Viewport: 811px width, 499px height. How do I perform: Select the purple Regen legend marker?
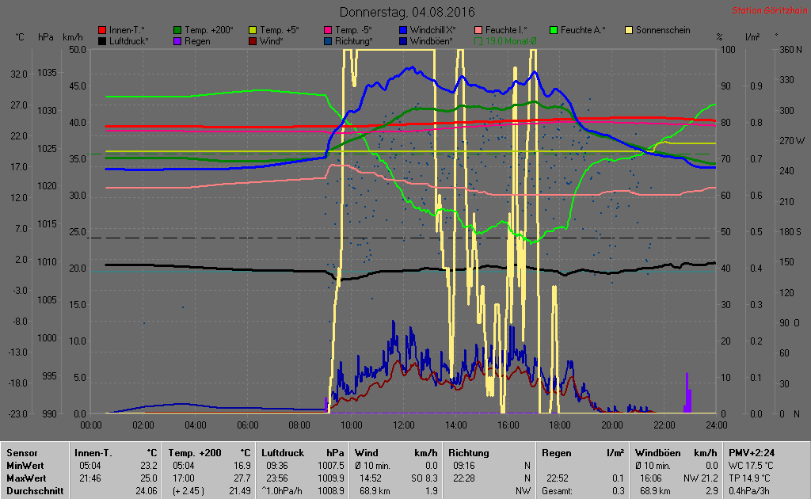coord(177,40)
